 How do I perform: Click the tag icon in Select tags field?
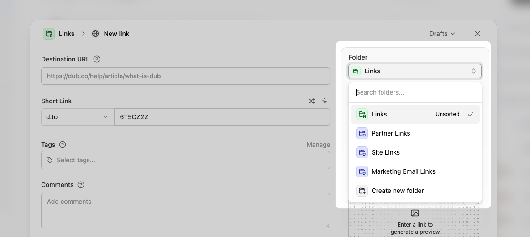pos(50,160)
